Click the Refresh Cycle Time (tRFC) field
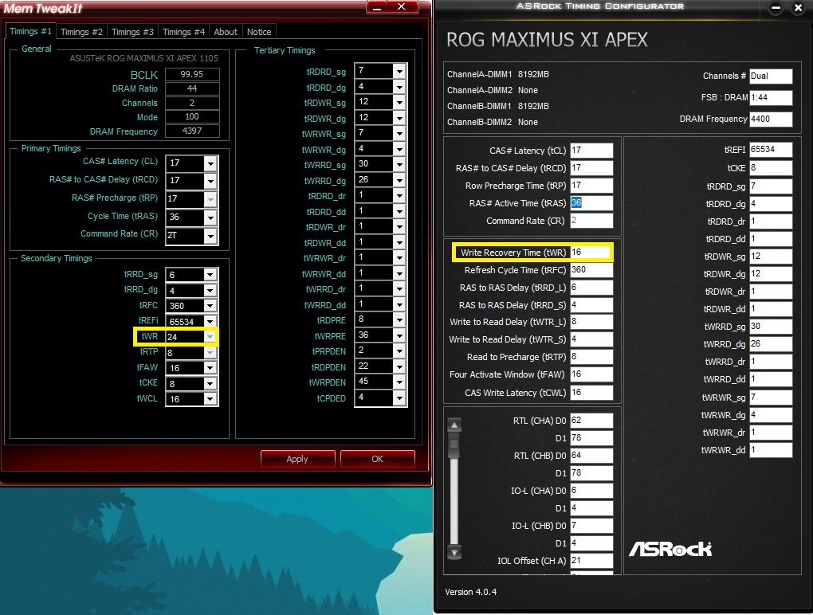813x615 pixels. point(591,270)
